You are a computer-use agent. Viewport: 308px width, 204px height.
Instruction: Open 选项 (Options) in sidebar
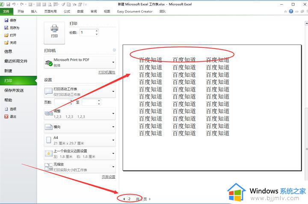coord(10,109)
